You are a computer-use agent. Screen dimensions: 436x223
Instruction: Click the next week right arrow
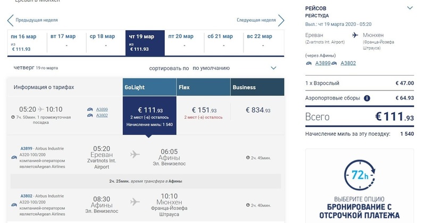(x=280, y=21)
